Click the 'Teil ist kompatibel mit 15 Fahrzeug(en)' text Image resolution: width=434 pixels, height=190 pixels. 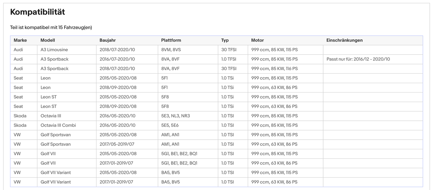[x=51, y=28]
